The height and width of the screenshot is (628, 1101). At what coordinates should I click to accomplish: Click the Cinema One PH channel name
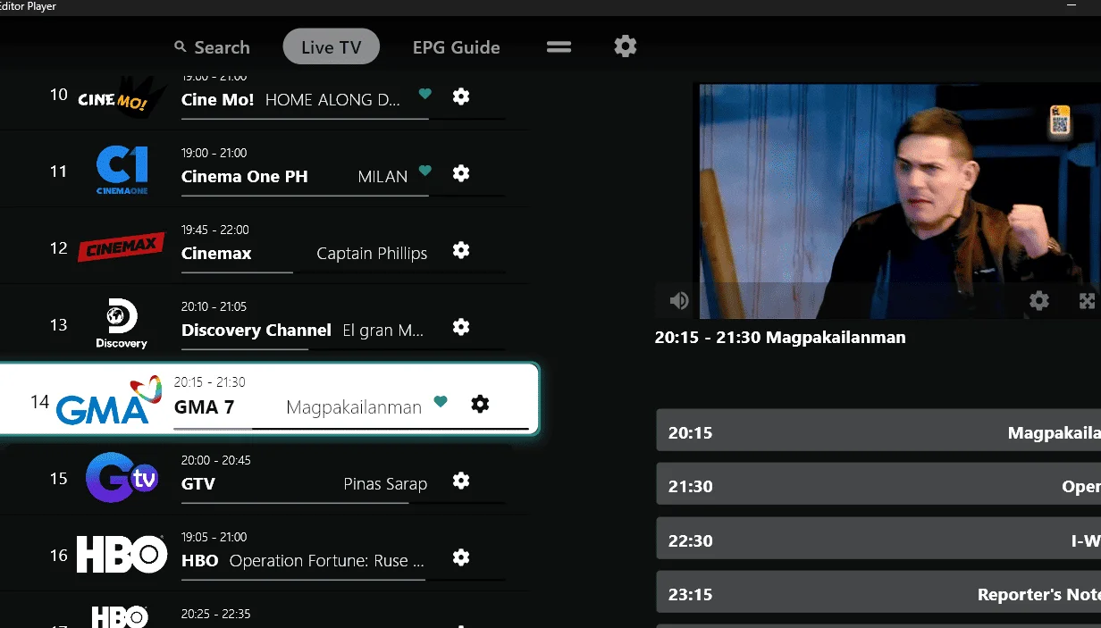[x=244, y=177]
